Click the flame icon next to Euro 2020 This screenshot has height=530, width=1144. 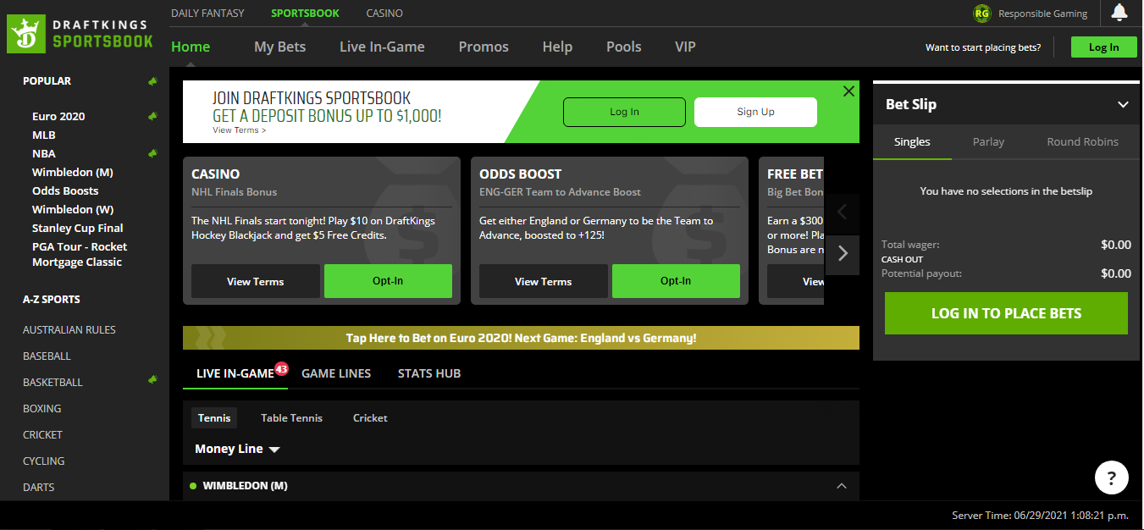[x=152, y=116]
